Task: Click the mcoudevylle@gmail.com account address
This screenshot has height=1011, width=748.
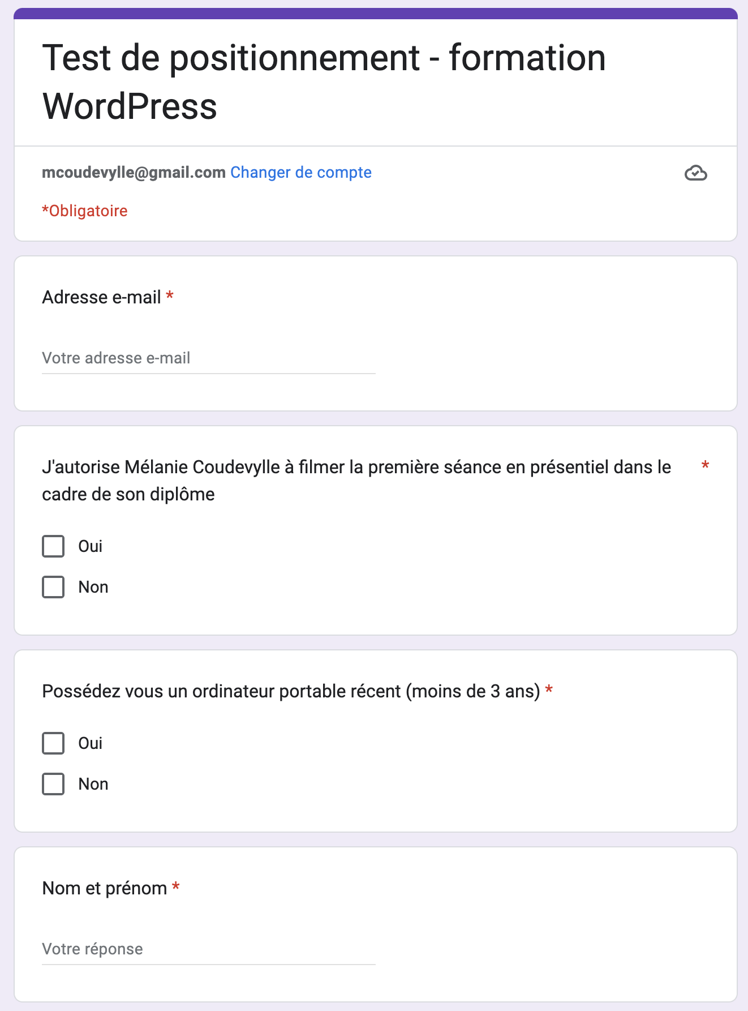Action: click(134, 173)
